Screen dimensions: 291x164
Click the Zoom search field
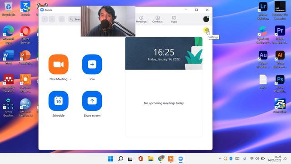coord(75,19)
